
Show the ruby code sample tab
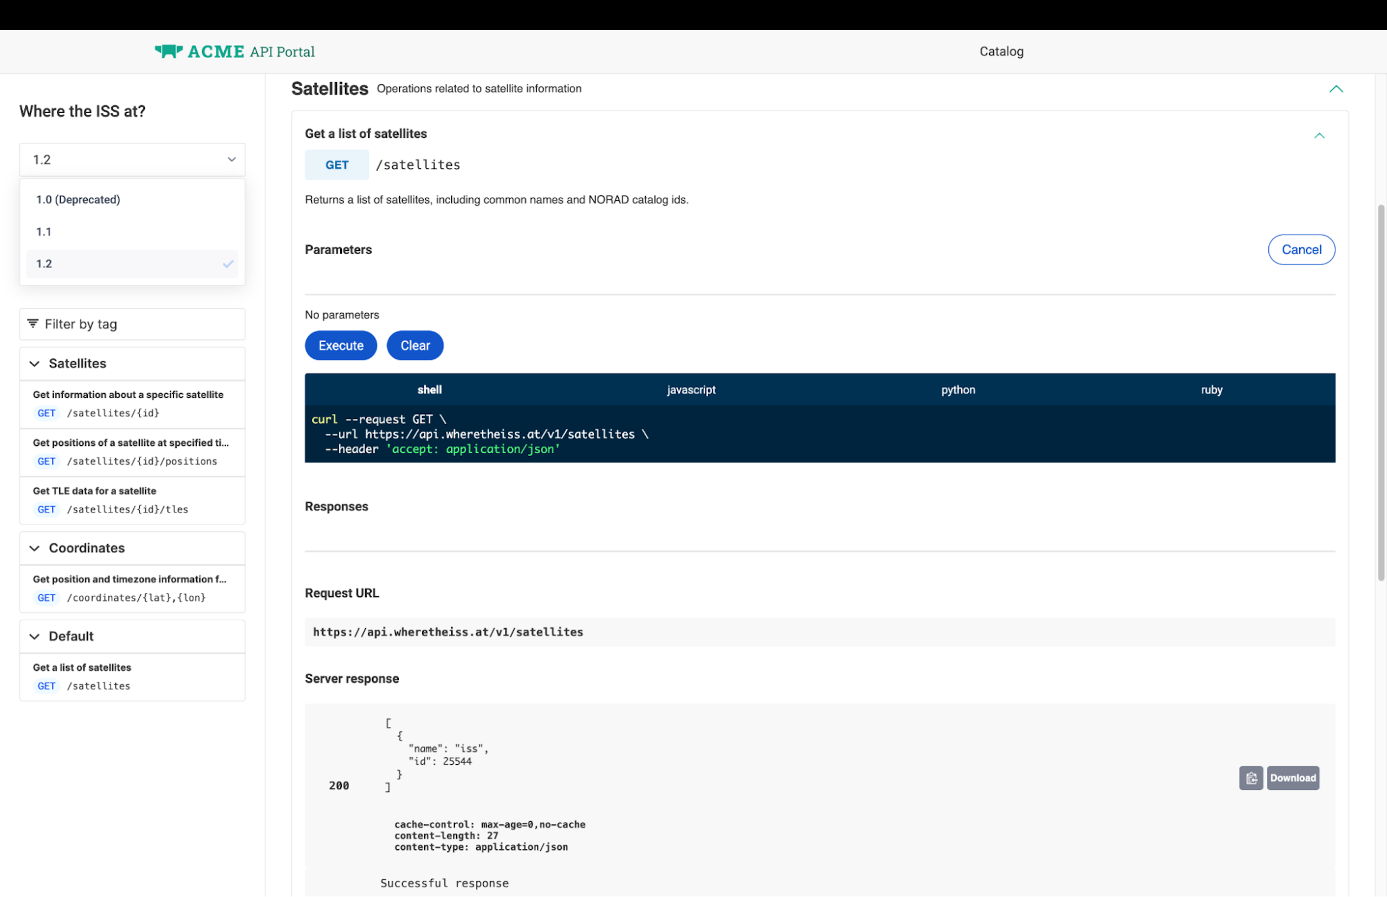pyautogui.click(x=1211, y=389)
